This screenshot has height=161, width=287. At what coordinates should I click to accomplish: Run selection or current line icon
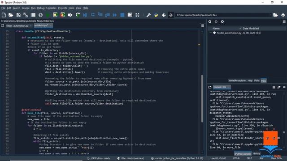pos(70,15)
